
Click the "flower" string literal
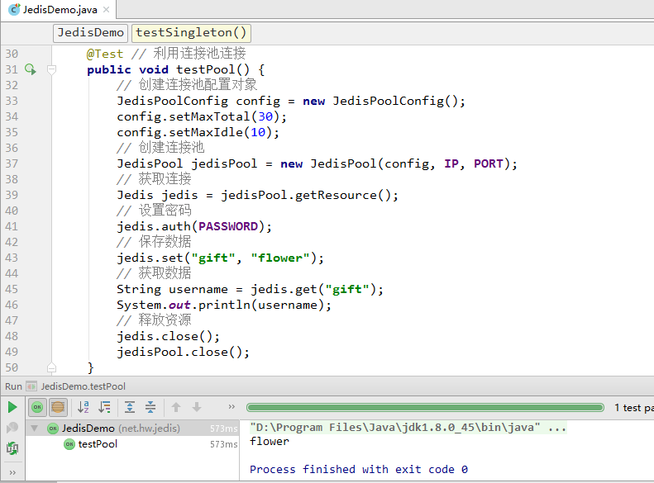point(280,258)
